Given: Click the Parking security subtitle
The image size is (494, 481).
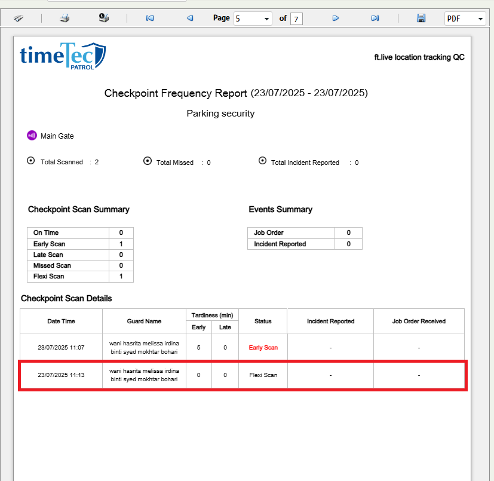Looking at the screenshot, I should click(220, 114).
